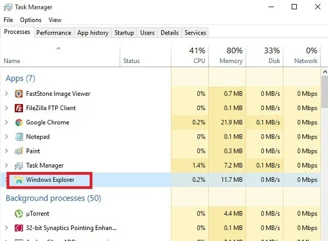Click Windows Explorer's 11.7 MB memory value

click(232, 180)
